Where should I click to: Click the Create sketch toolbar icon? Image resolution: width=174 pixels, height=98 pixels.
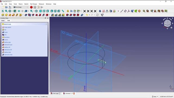(104, 11)
